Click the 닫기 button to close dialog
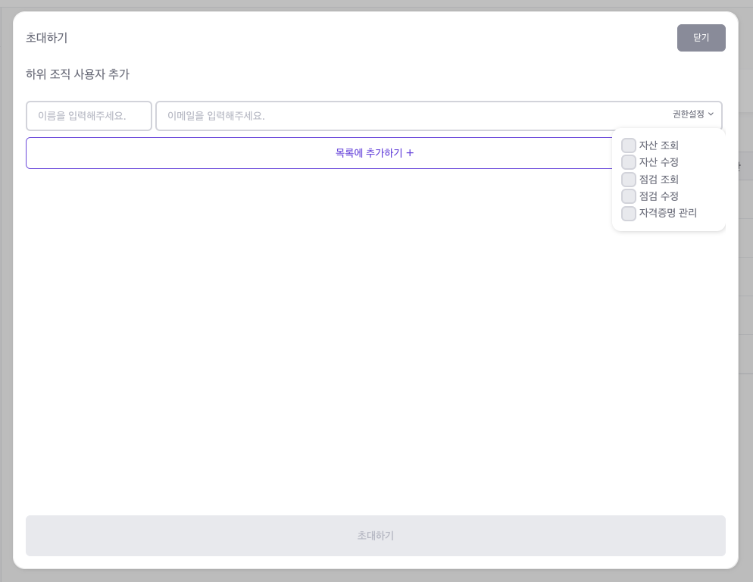 [701, 38]
